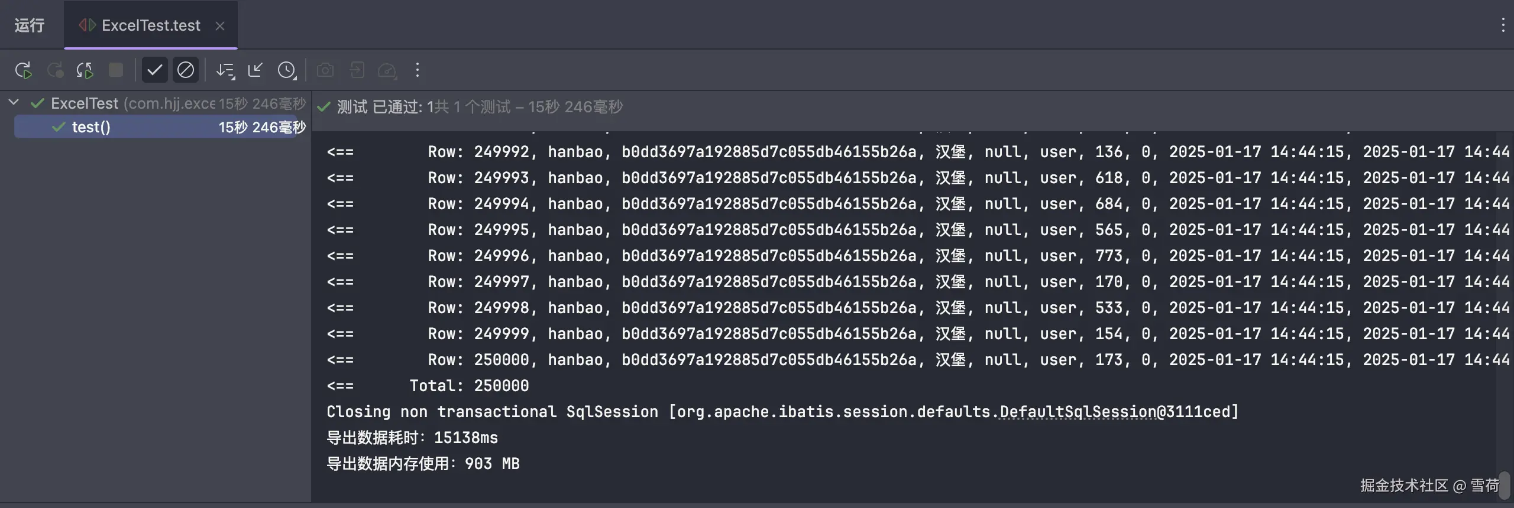
Task: Open the toolbar more-actions vertical dots
Action: click(418, 70)
